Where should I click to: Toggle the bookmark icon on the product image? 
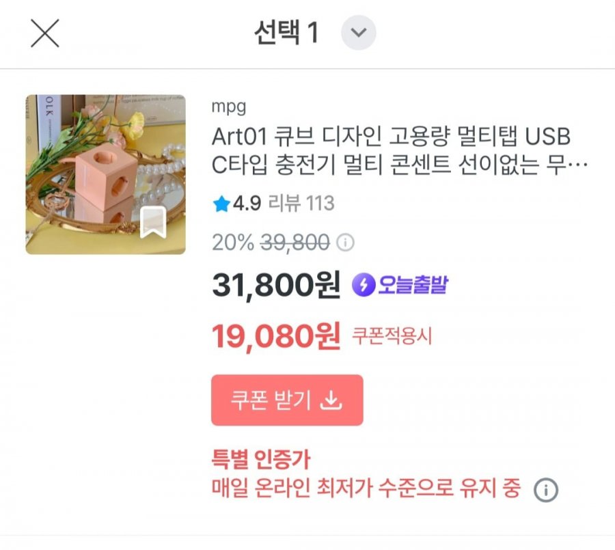pos(153,223)
